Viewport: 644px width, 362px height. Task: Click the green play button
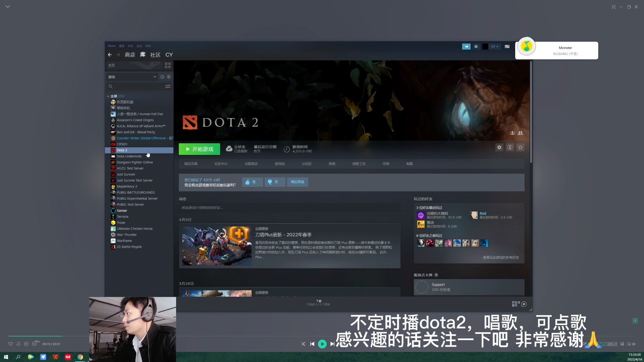(x=322, y=344)
